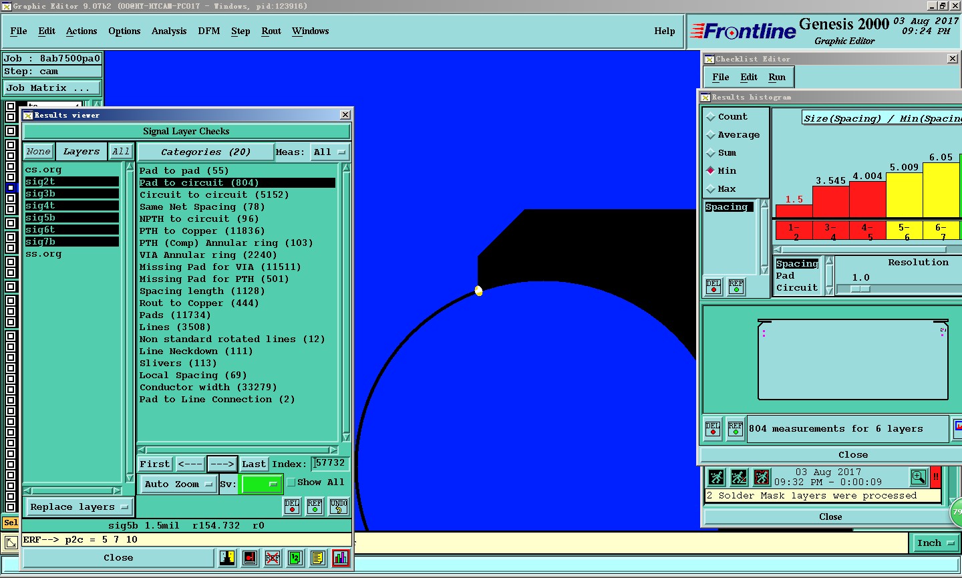Open Run menu in Checklist Editor
This screenshot has height=578, width=962.
click(x=777, y=78)
